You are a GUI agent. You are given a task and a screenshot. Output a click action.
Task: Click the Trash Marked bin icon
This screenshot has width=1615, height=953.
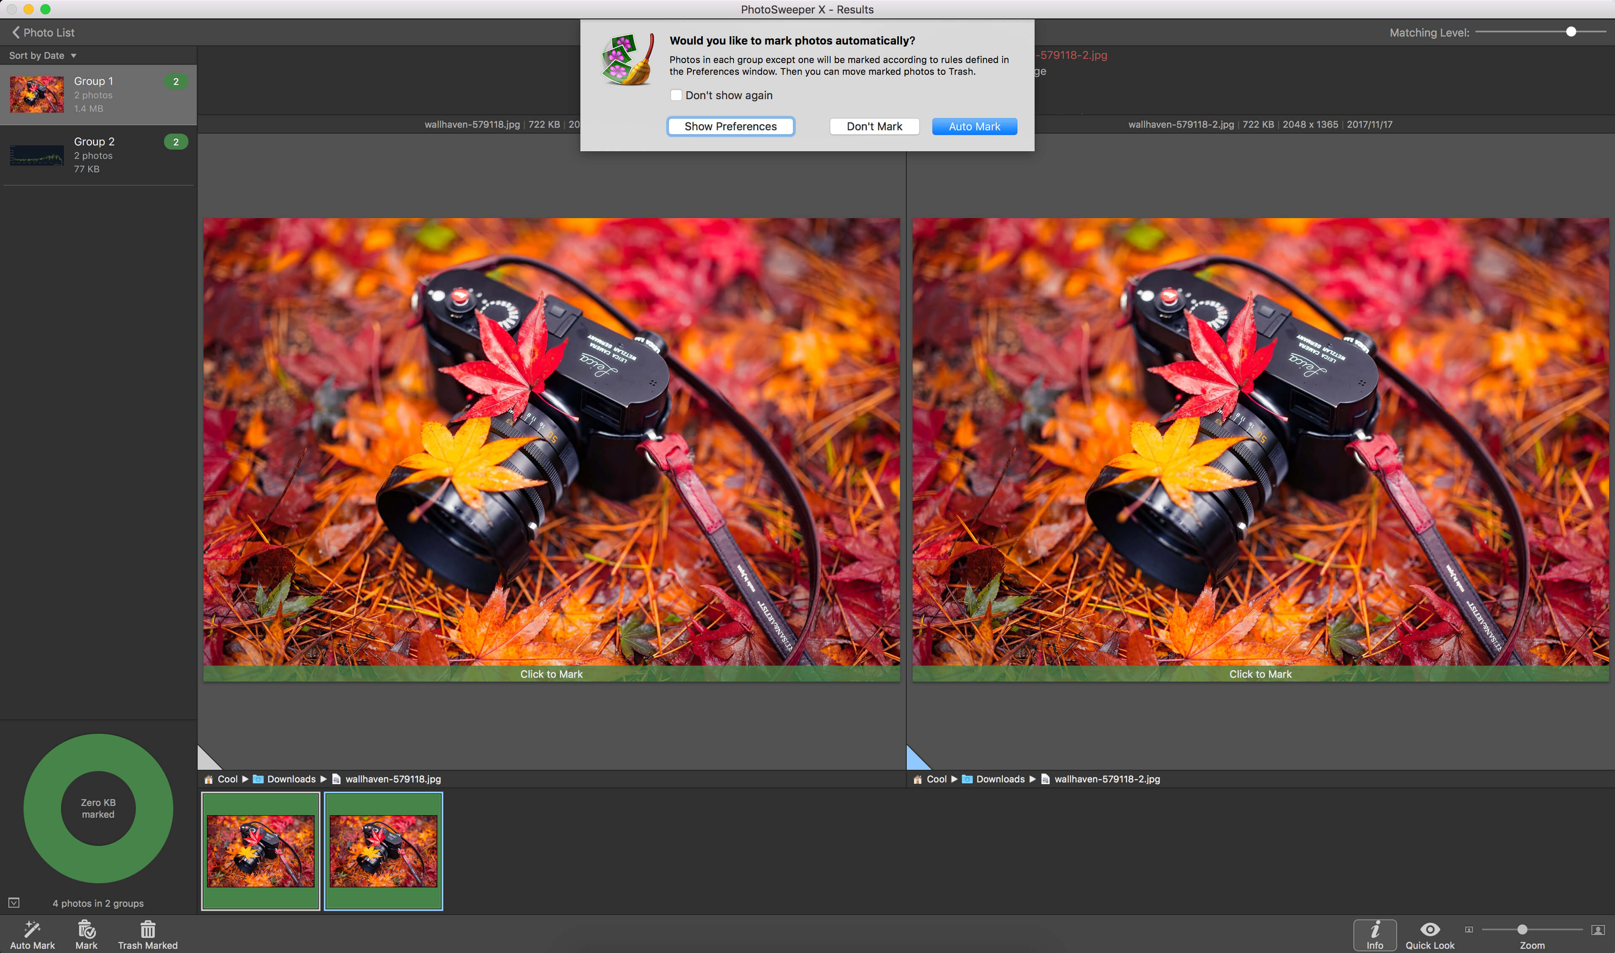pos(148,929)
